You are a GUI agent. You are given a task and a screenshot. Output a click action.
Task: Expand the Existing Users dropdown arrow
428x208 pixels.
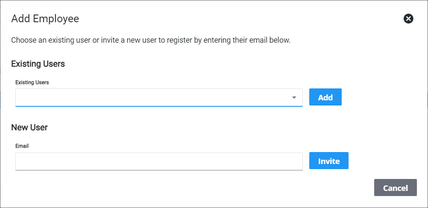pos(294,97)
